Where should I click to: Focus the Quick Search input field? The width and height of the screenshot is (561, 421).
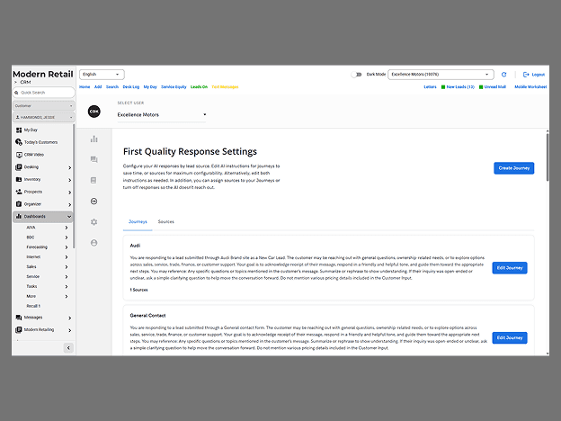pyautogui.click(x=44, y=93)
